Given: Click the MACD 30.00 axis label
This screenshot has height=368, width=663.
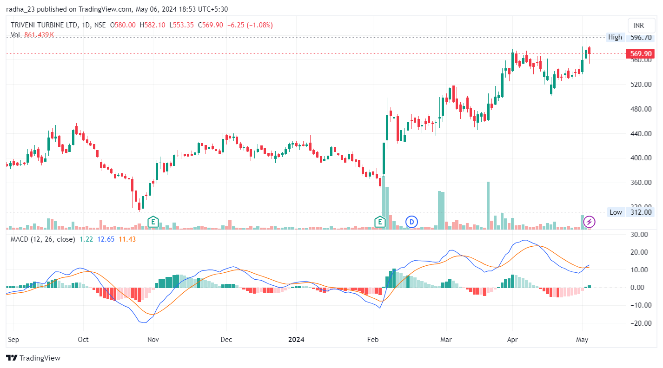Looking at the screenshot, I should pyautogui.click(x=640, y=235).
